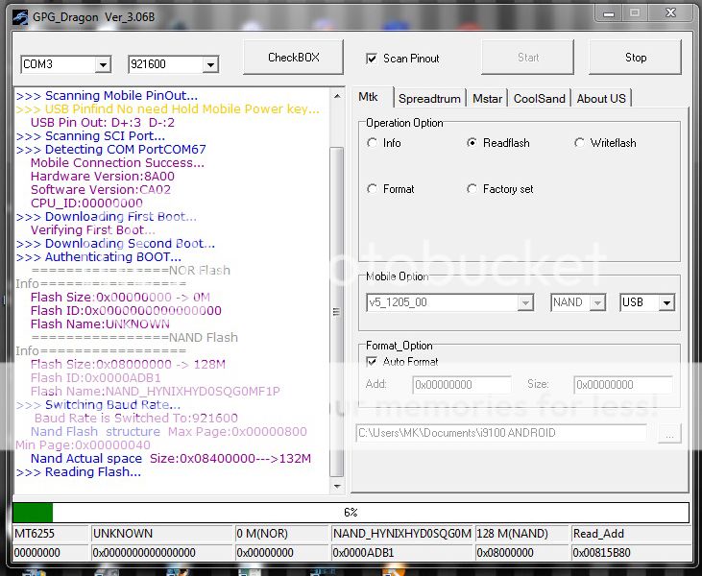
Task: Open the 921600 baud rate dropdown
Action: pos(210,65)
